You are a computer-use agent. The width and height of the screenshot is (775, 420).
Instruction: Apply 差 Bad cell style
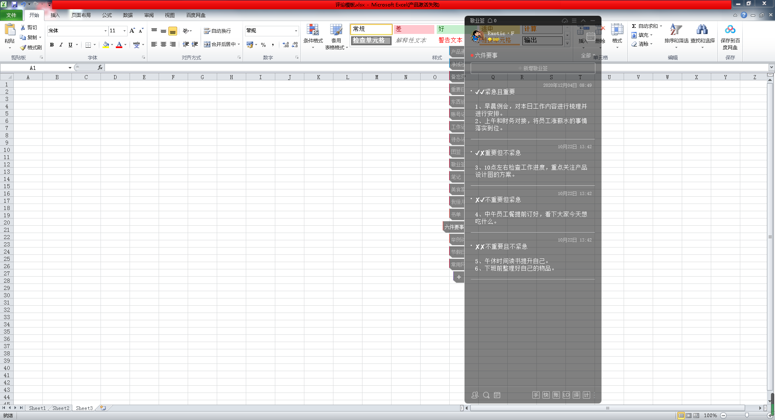point(414,29)
